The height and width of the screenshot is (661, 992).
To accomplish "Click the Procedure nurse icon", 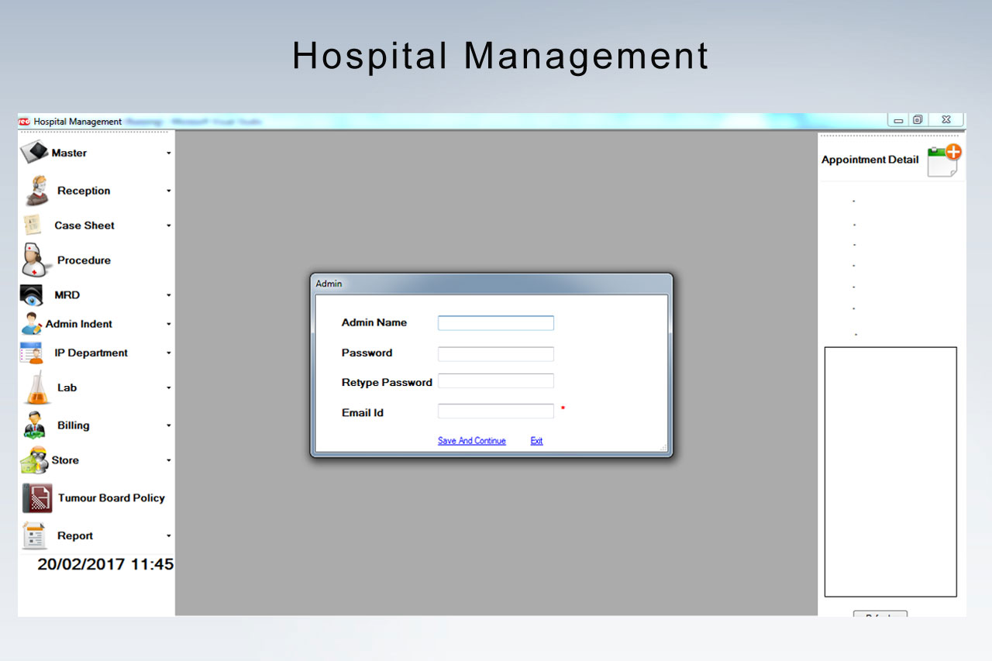I will (33, 260).
